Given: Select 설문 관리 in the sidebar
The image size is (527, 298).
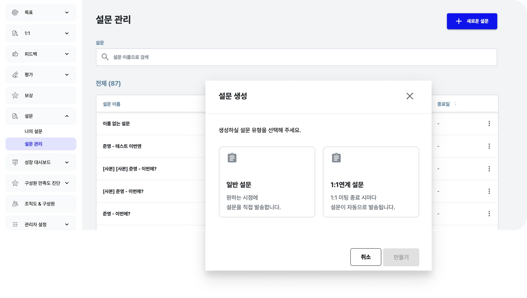Looking at the screenshot, I should [33, 144].
